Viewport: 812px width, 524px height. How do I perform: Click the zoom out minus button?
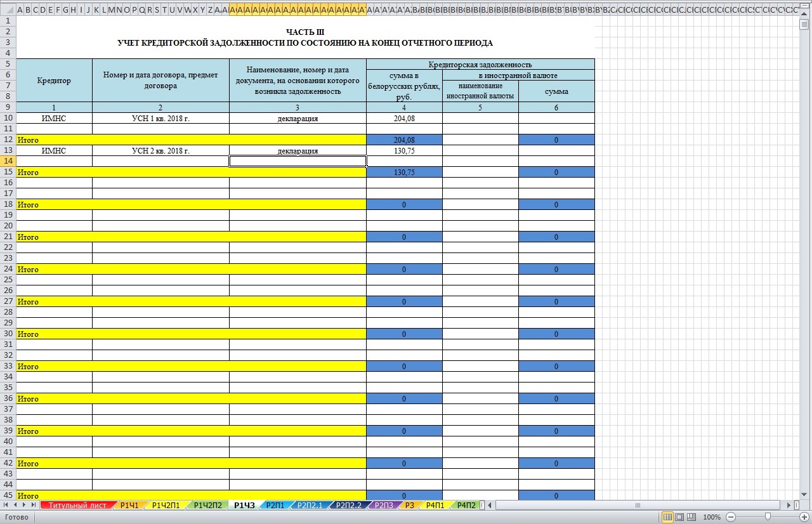[x=731, y=517]
